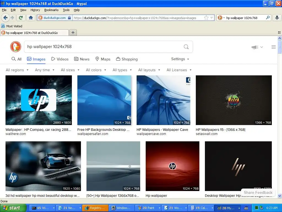Open the wallhere.com source link
Screen dimensions: 282x212
pos(16,134)
